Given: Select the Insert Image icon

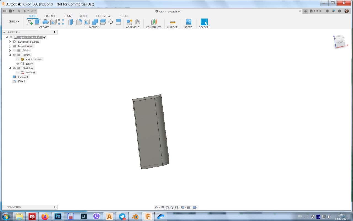Looking at the screenshot, I should (189, 22).
